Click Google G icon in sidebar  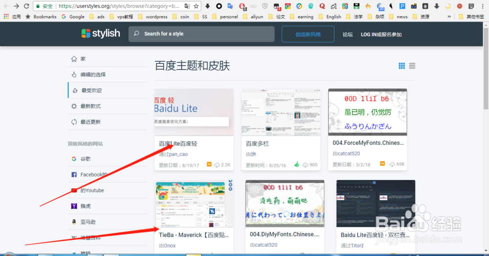point(74,159)
